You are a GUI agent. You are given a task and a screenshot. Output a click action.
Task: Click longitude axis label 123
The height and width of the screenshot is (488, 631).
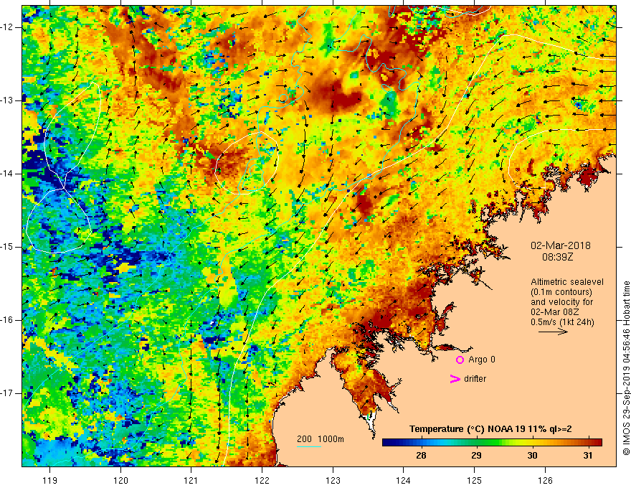[333, 480]
